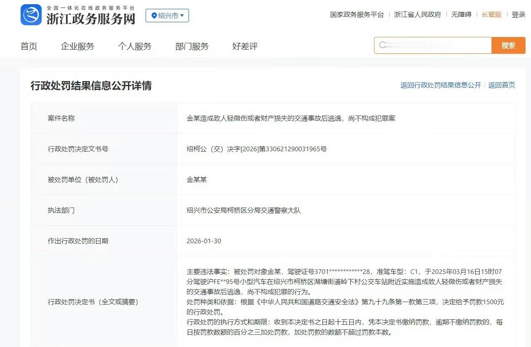The width and height of the screenshot is (531, 347).
Task: Click the magnifier icon in the search bar
Action: (x=382, y=45)
